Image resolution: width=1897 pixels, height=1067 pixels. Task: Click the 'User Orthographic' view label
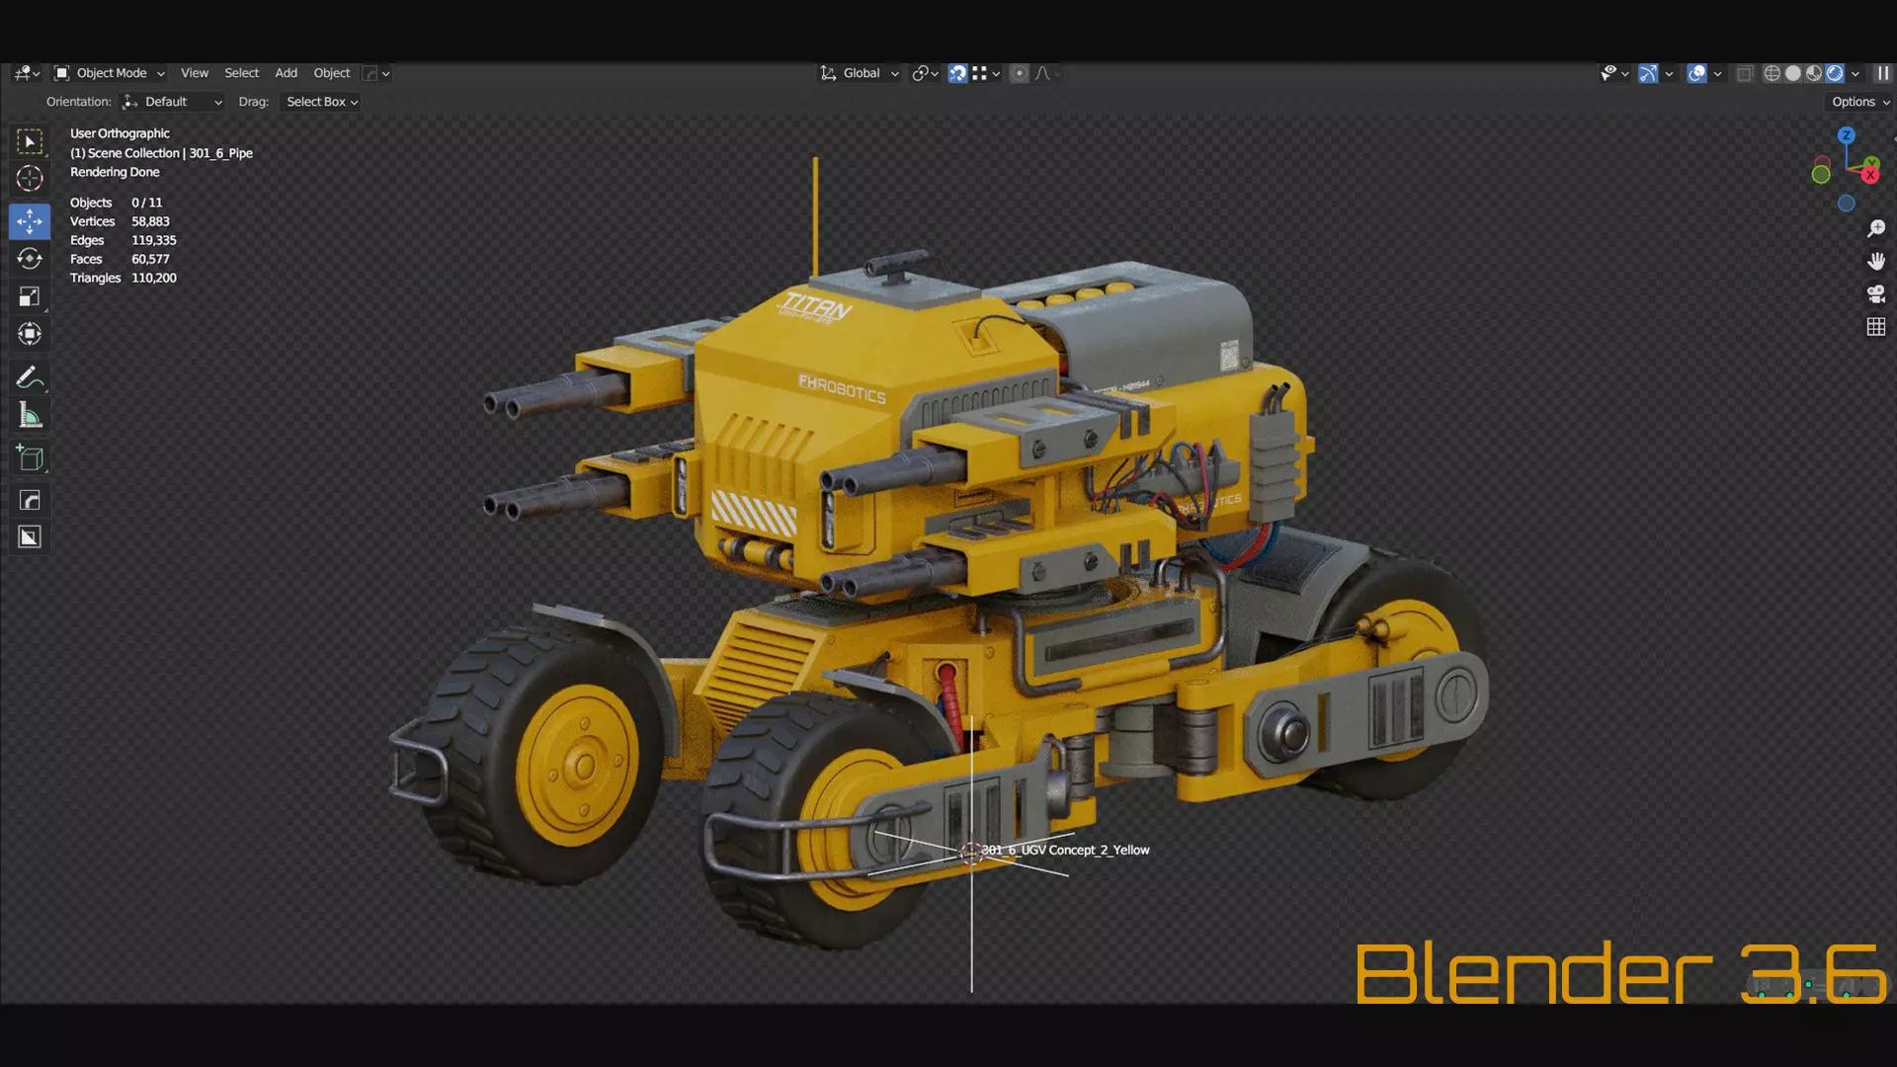tap(120, 133)
